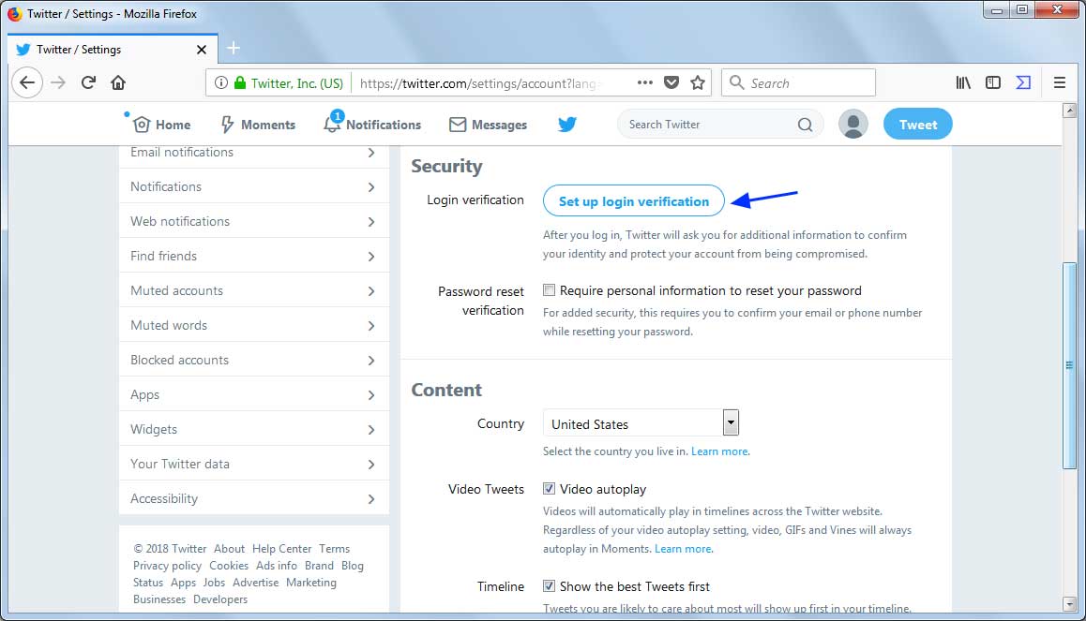Screen dimensions: 1086x621
Task: Open the Firefox hamburger menu
Action: 1060,83
